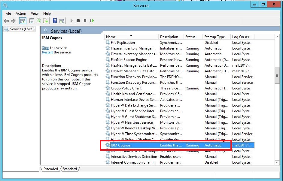Click gear icon of Function Discovery Provider row

(x=108, y=77)
